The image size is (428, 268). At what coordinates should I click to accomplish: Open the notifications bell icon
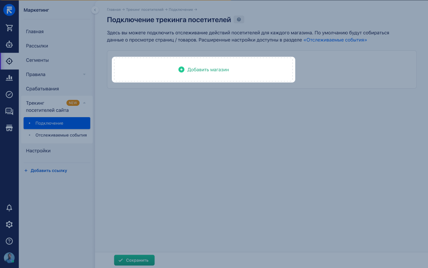point(9,208)
